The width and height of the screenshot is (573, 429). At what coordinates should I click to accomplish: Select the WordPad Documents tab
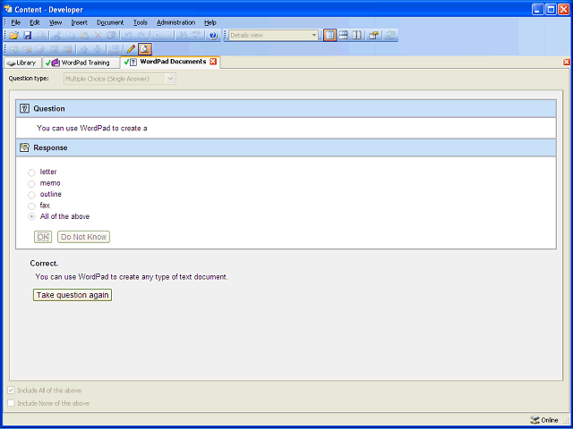click(x=170, y=62)
